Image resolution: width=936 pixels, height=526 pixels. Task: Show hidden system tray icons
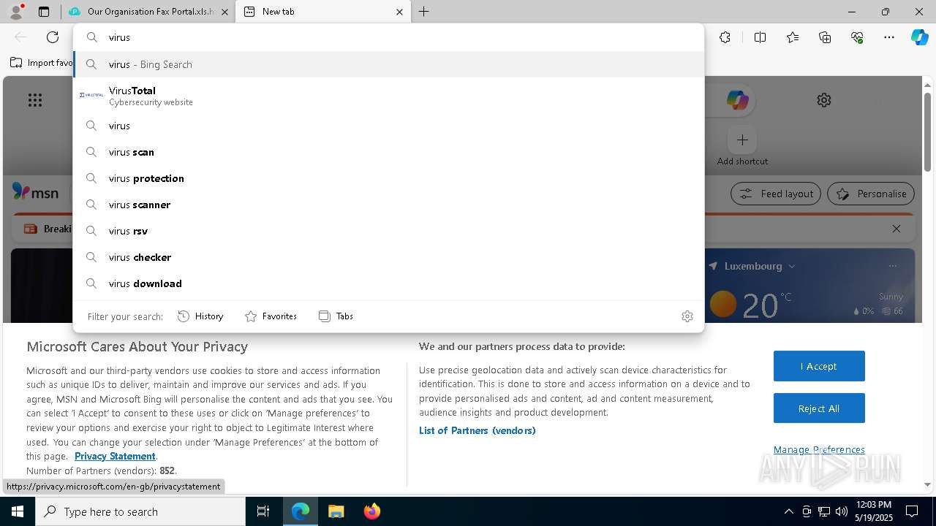[788, 511]
